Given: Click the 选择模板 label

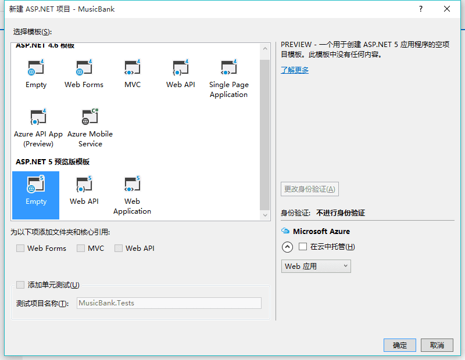Looking at the screenshot, I should click(33, 32).
